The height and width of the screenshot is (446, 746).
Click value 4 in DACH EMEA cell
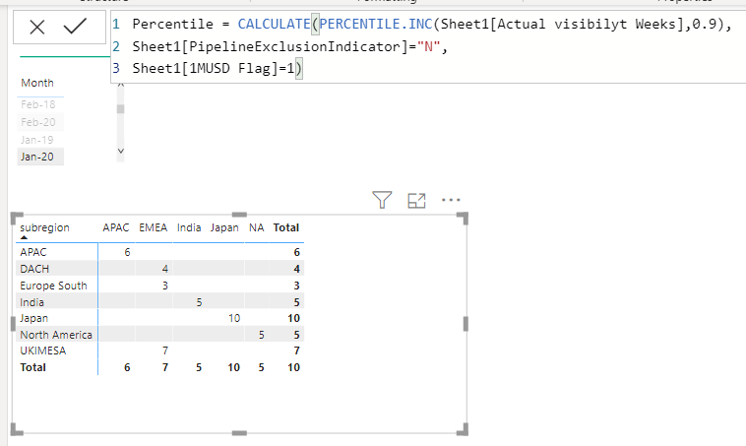pyautogui.click(x=165, y=269)
